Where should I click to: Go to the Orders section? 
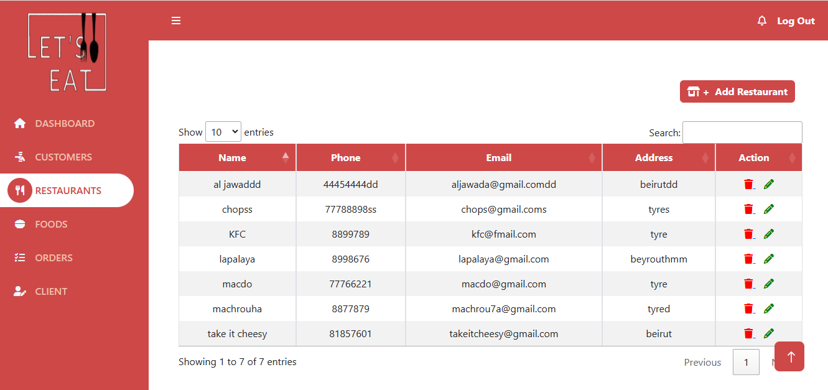53,258
